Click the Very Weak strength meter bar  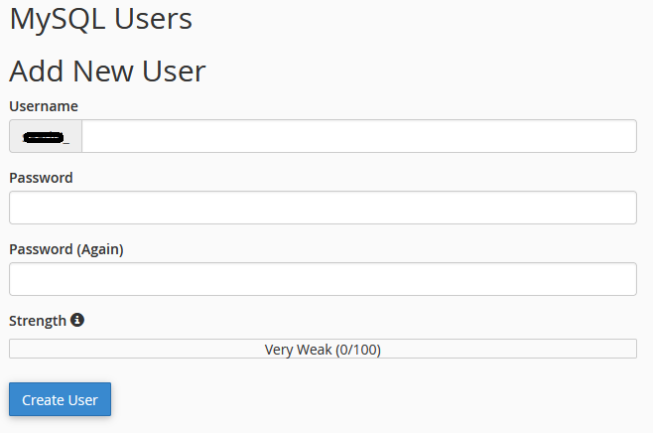click(x=323, y=349)
